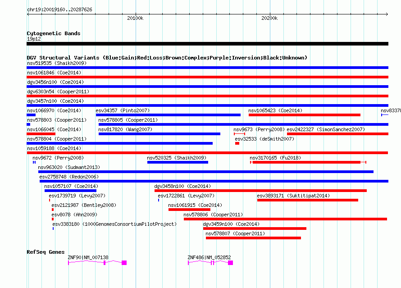Select the nsv1061846 (Coe2014) red loss bar
Screen dimensions: 401x288
207,77
